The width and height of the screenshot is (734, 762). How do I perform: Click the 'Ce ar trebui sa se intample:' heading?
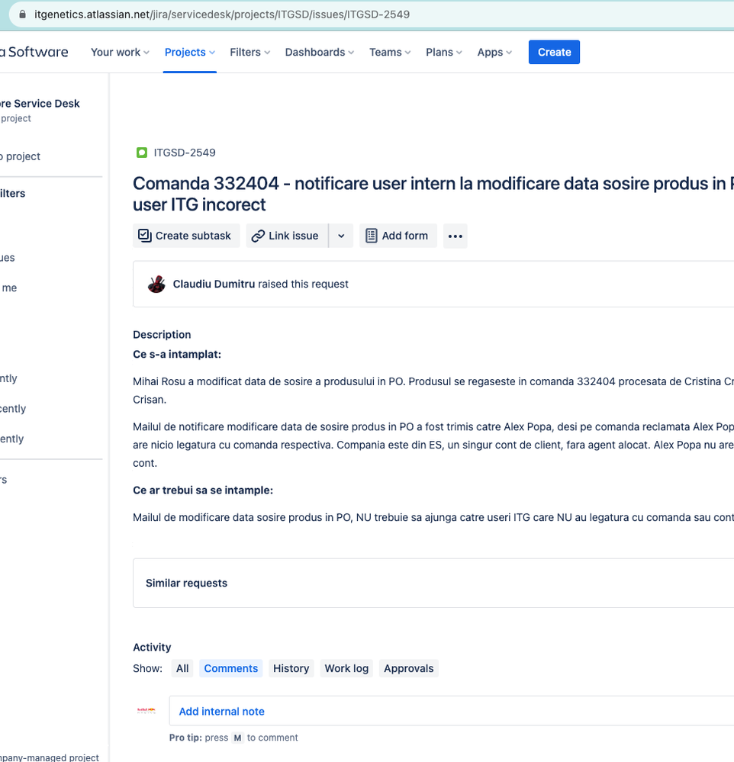click(203, 490)
